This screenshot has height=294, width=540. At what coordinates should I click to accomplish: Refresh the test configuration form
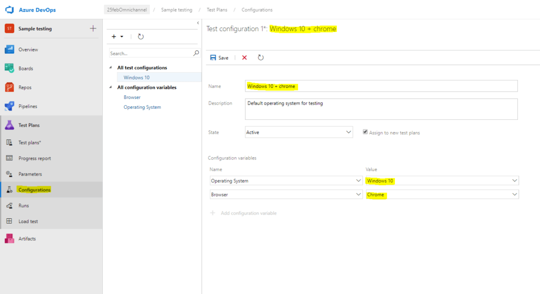click(261, 58)
